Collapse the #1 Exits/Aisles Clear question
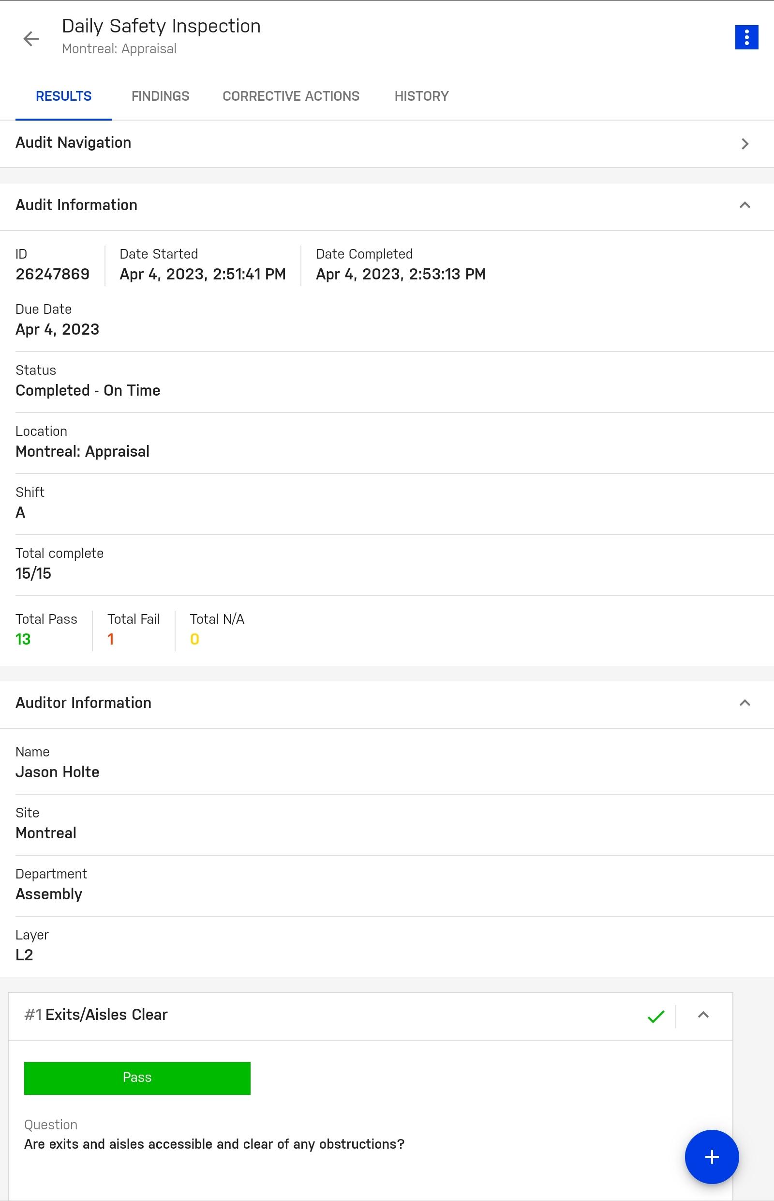The height and width of the screenshot is (1201, 774). pos(703,1015)
